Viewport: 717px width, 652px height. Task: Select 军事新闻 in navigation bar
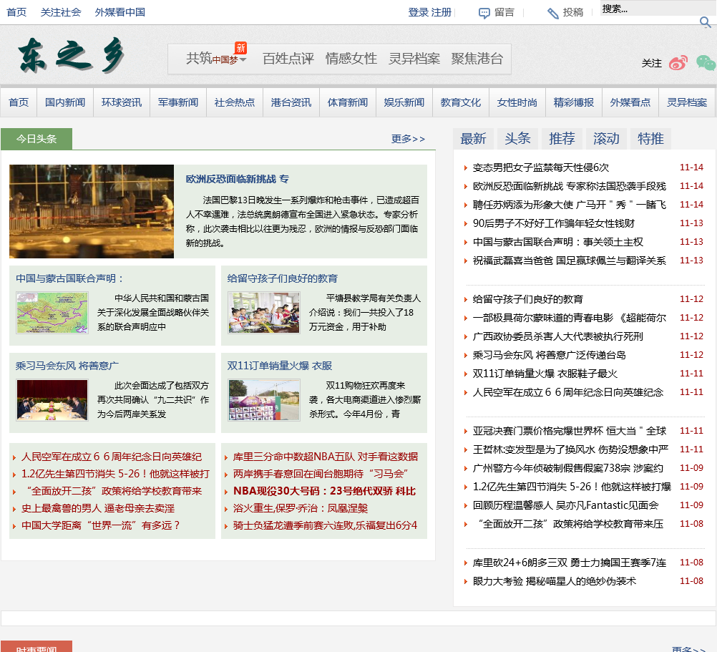(178, 102)
